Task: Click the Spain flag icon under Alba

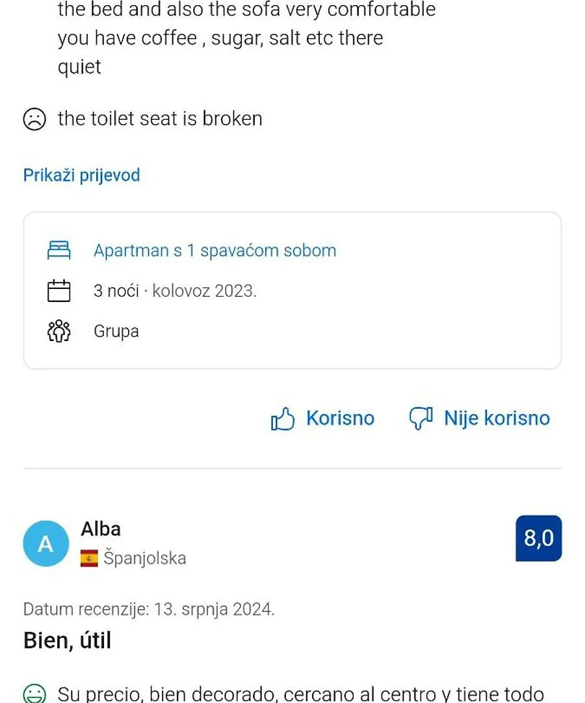Action: click(89, 558)
